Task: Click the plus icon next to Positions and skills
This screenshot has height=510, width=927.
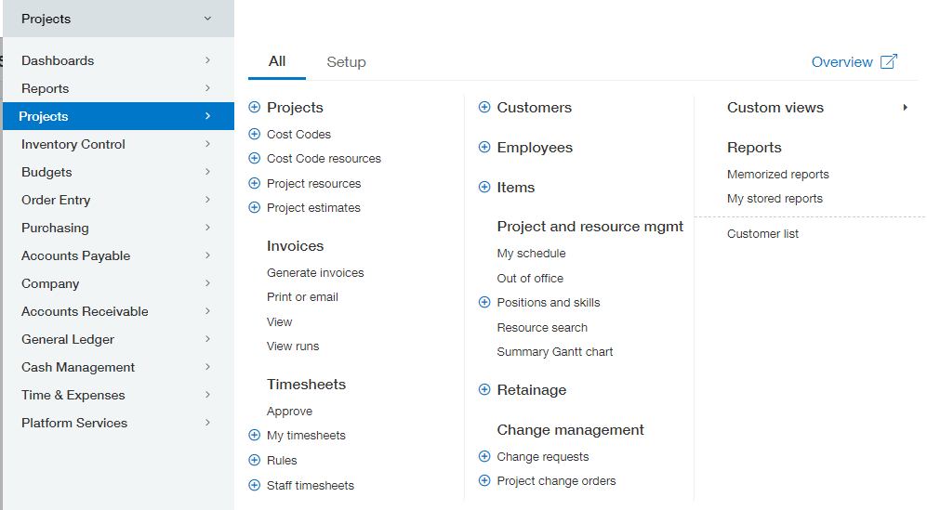Action: [484, 303]
